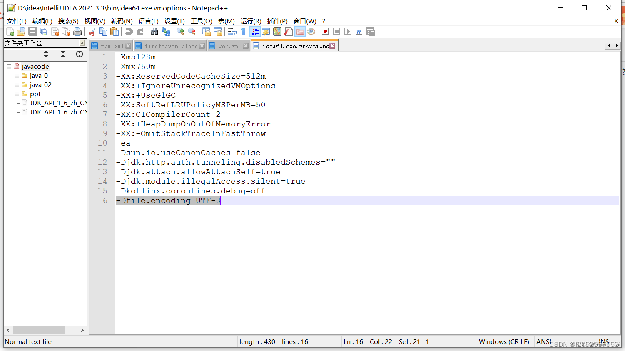Open the 设置(T) menu

174,21
